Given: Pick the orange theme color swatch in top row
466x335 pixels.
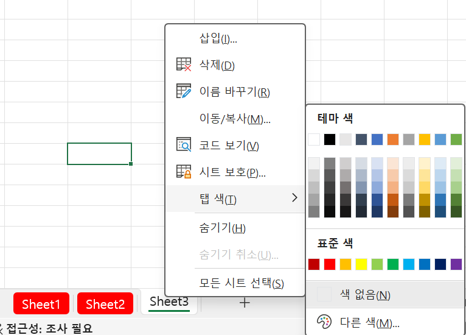Looking at the screenshot, I should [393, 139].
